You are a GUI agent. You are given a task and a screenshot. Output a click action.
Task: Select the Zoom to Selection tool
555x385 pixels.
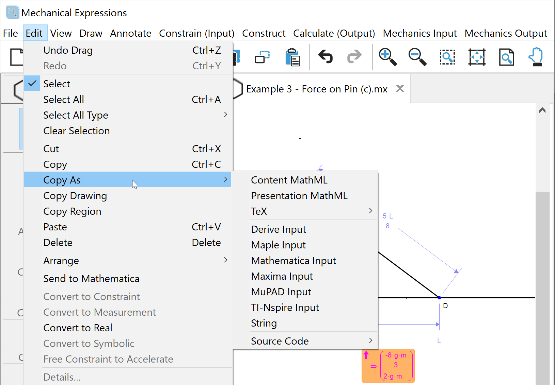pyautogui.click(x=447, y=57)
